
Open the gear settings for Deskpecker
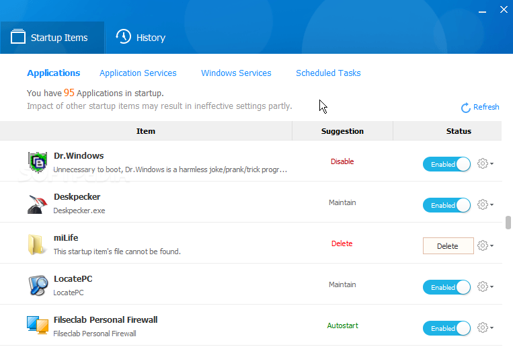483,204
